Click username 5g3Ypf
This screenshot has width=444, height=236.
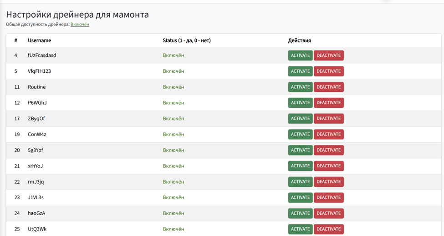click(x=36, y=150)
